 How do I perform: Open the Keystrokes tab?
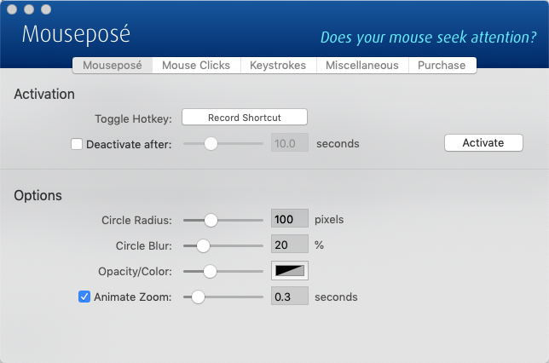[278, 66]
